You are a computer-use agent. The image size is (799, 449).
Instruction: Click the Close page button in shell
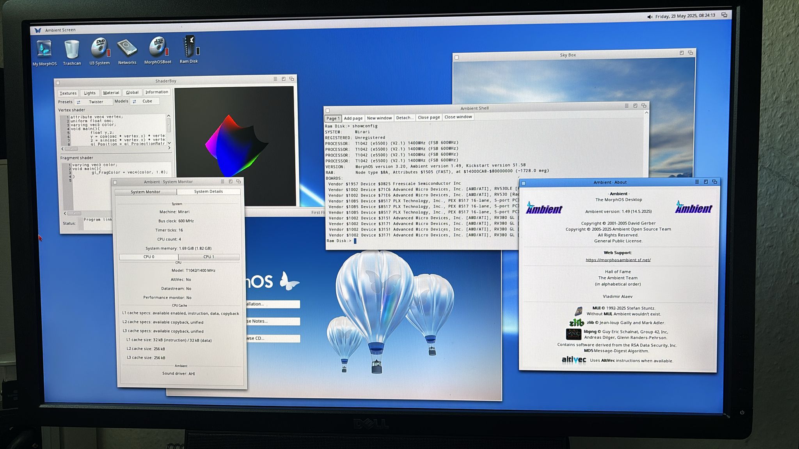[429, 117]
